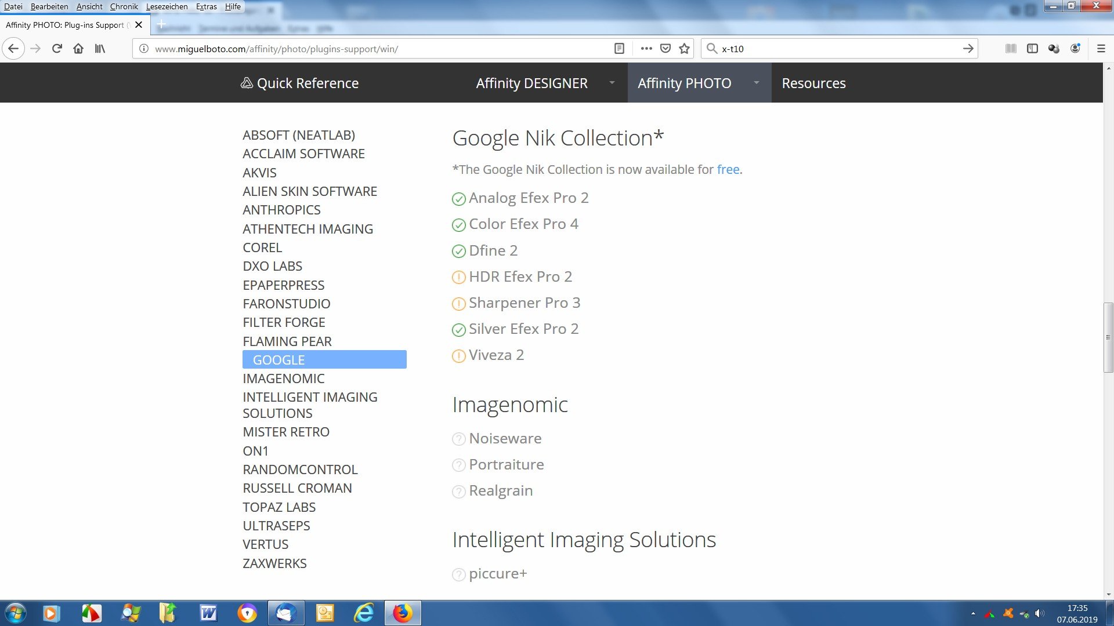This screenshot has height=626, width=1114.
Task: Expand the Affinity DESIGNER dropdown arrow
Action: (612, 83)
